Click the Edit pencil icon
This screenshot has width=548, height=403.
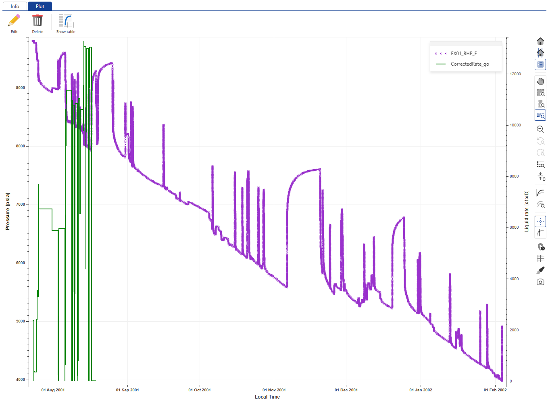(x=14, y=21)
